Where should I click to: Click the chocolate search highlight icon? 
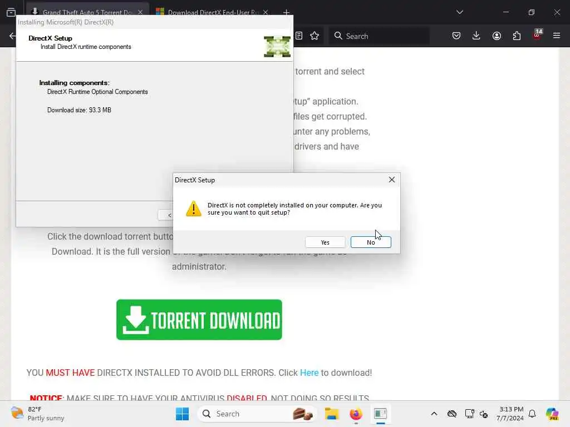pyautogui.click(x=302, y=414)
